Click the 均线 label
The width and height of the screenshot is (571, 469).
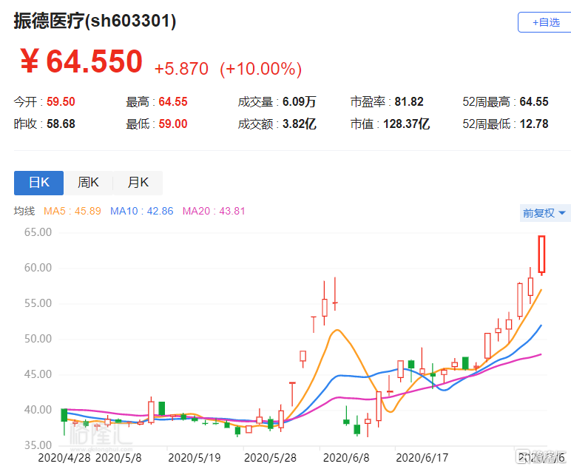(x=24, y=211)
